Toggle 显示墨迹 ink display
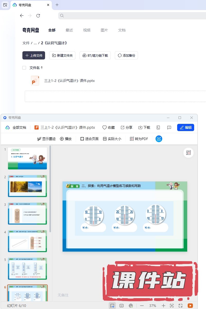The width and height of the screenshot is (206, 309). [x=47, y=139]
